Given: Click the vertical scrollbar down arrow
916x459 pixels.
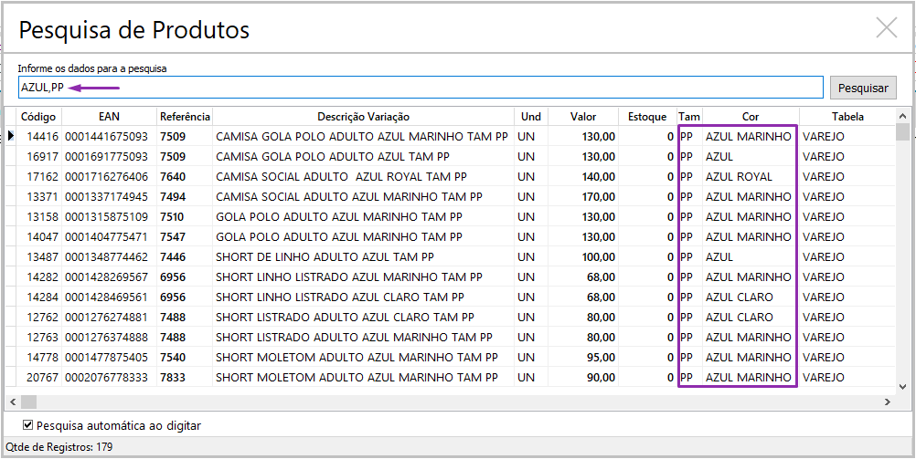Looking at the screenshot, I should click(903, 387).
